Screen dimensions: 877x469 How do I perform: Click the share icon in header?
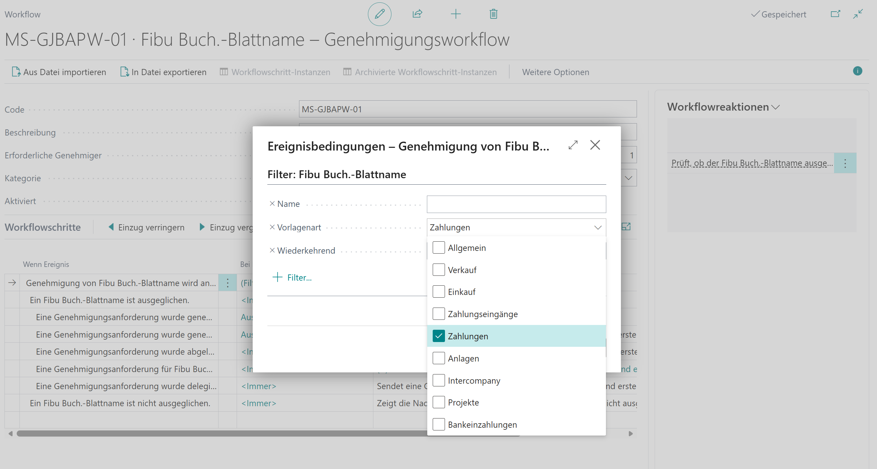pos(417,14)
